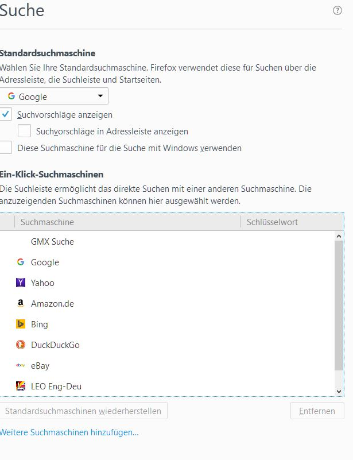Screen dimensions: 353x460
Task: Select the Amazon.de row text
Action: pos(52,304)
